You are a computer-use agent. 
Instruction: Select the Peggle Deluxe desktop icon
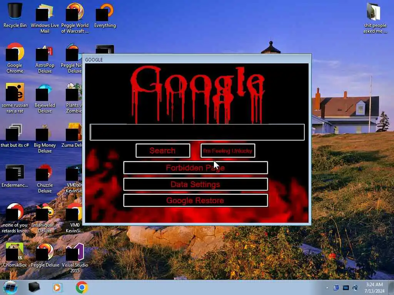[x=45, y=255]
